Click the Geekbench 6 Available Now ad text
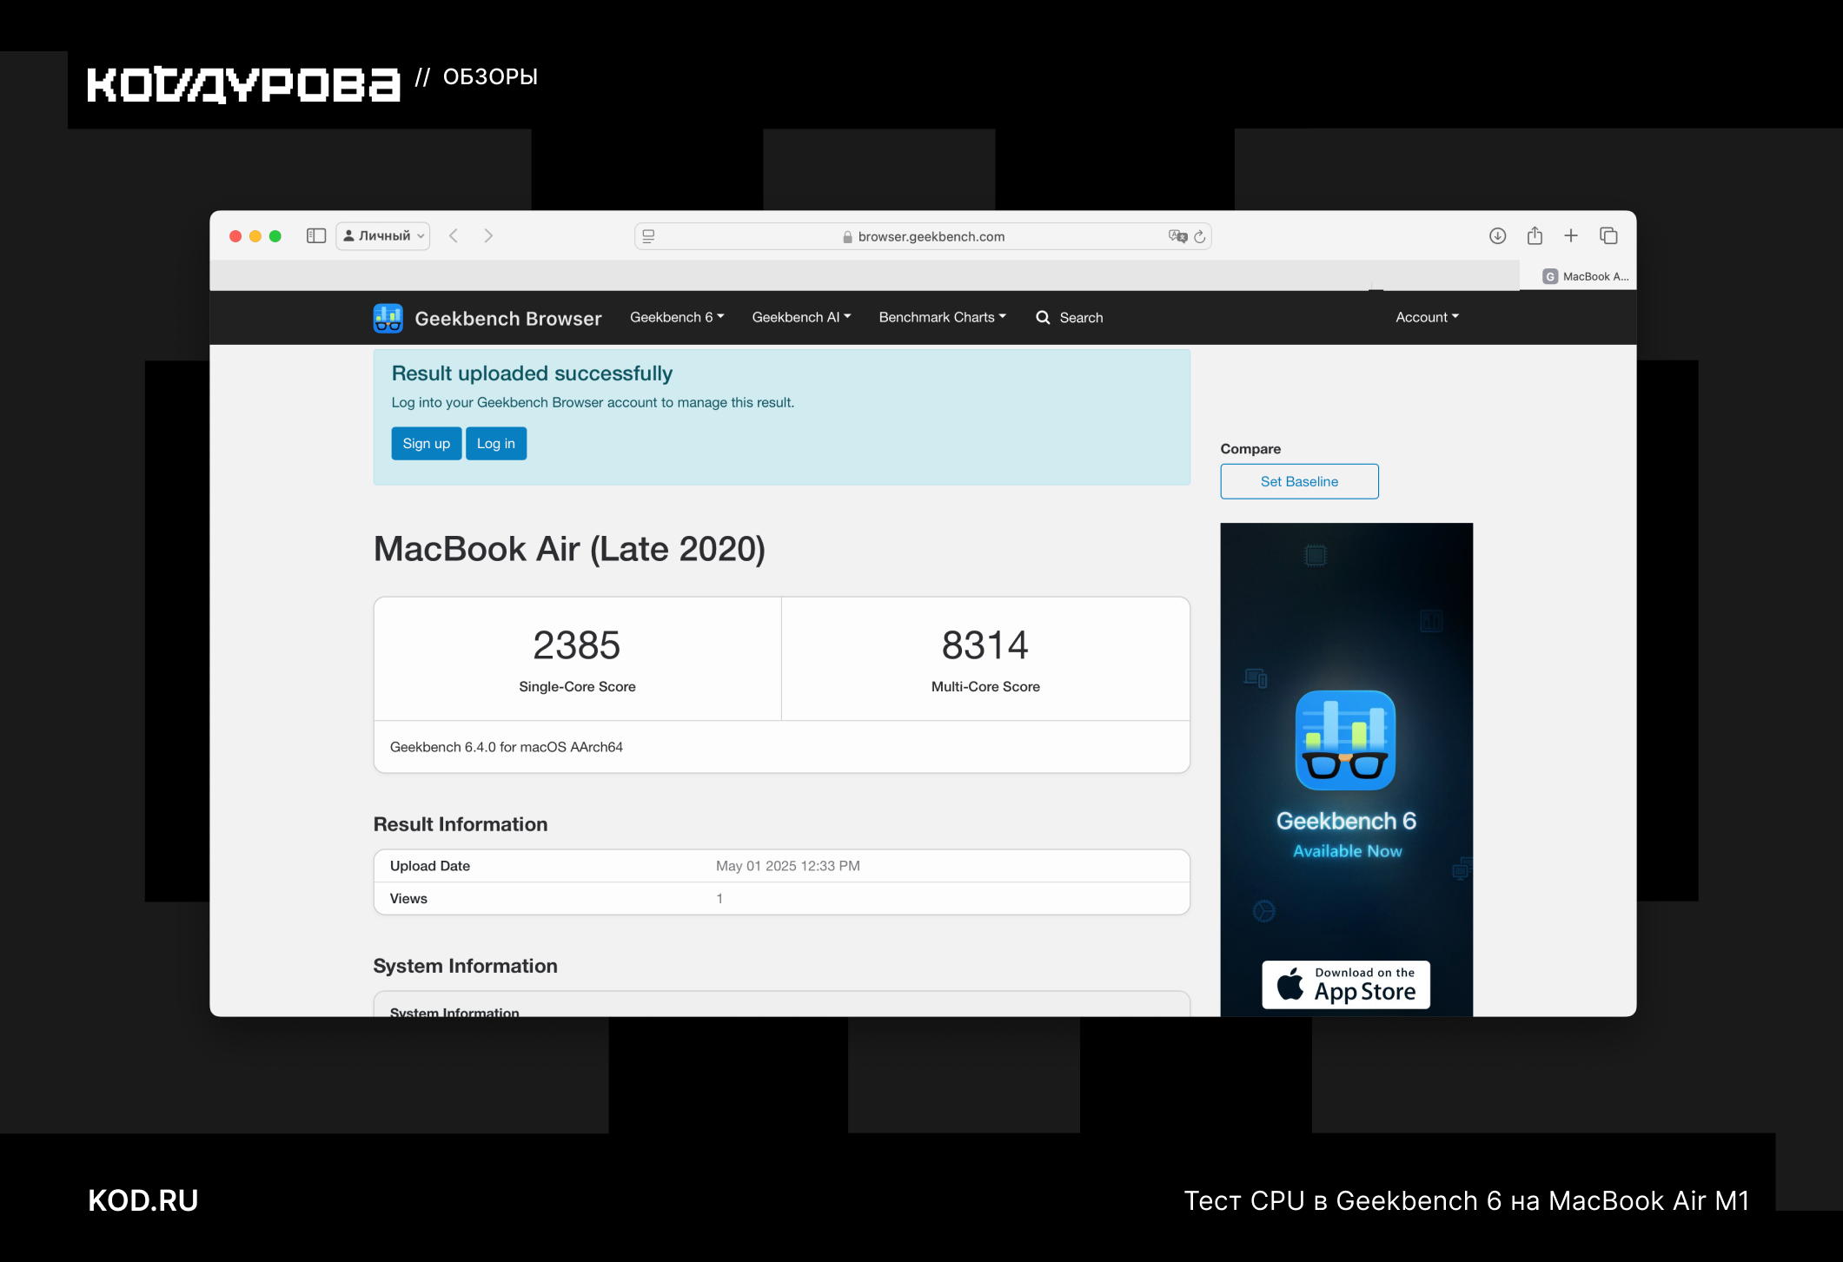 (1347, 835)
